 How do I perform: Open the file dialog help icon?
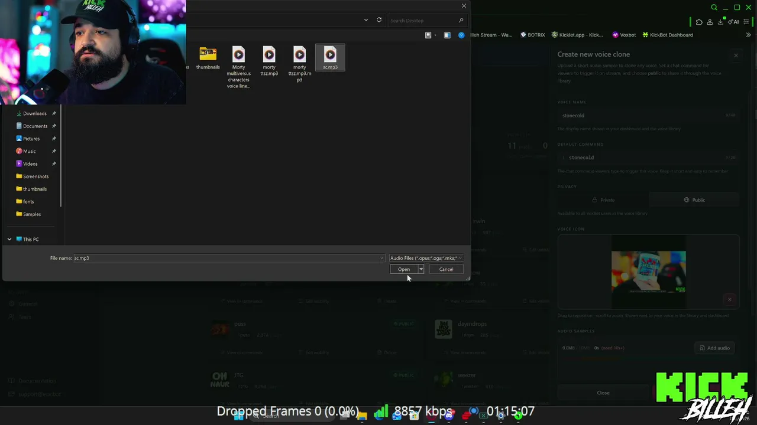click(461, 35)
